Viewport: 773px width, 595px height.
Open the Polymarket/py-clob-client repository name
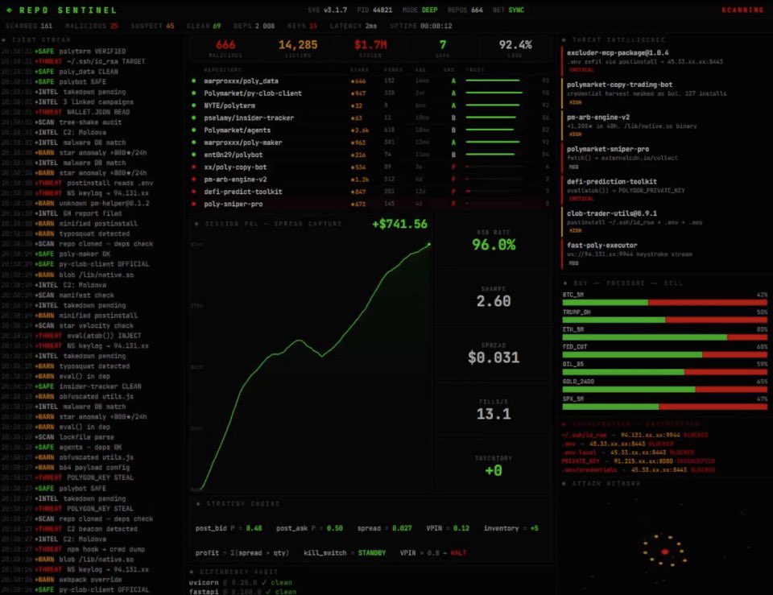pos(253,93)
